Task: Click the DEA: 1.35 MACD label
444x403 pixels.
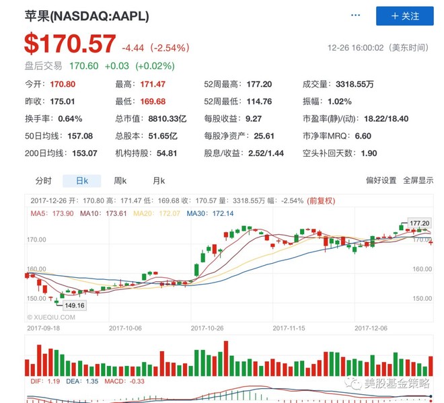Action: point(82,381)
